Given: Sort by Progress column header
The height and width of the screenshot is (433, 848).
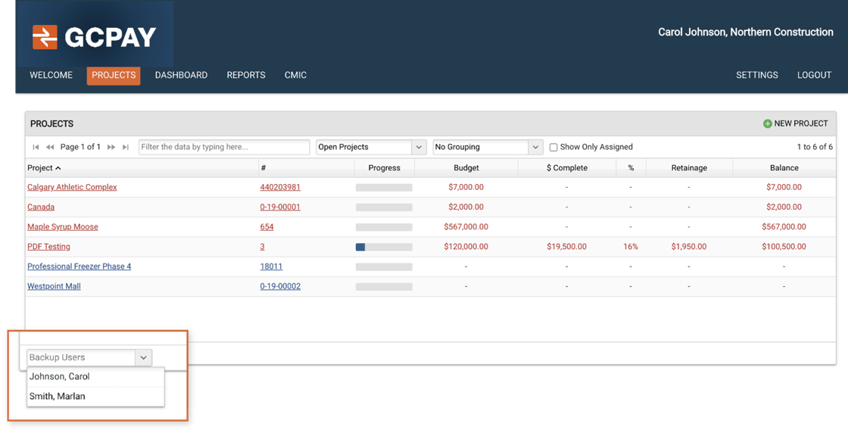Looking at the screenshot, I should [x=384, y=168].
